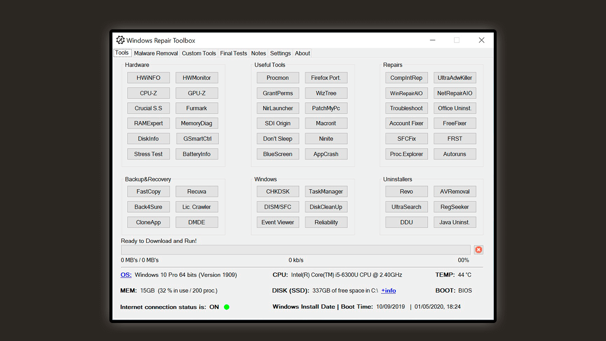
Task: Open the Custom Tools tab
Action: click(199, 54)
